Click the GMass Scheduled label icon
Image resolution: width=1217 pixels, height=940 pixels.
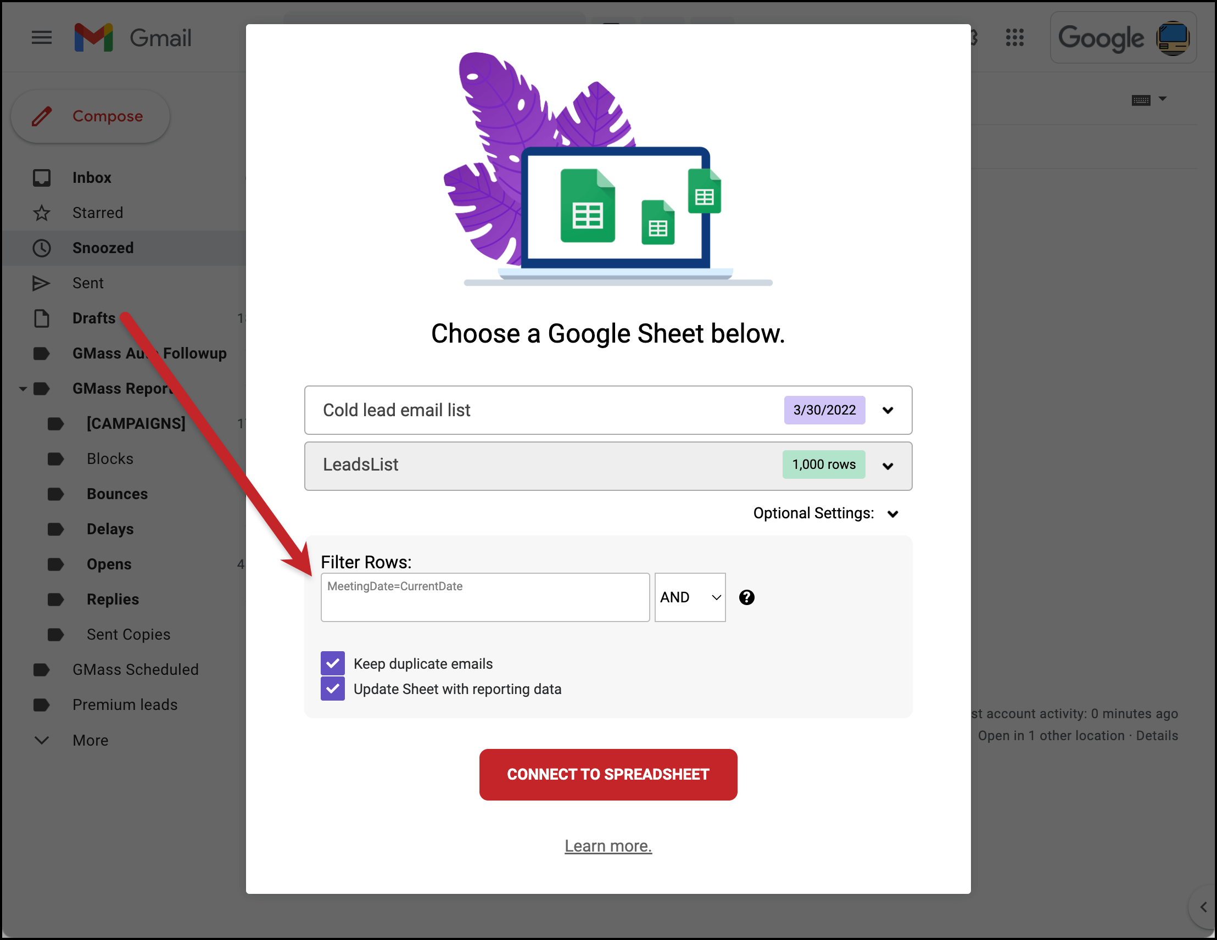[x=42, y=669]
